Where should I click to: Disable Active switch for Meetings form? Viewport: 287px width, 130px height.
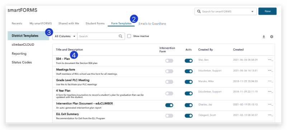tap(189, 71)
